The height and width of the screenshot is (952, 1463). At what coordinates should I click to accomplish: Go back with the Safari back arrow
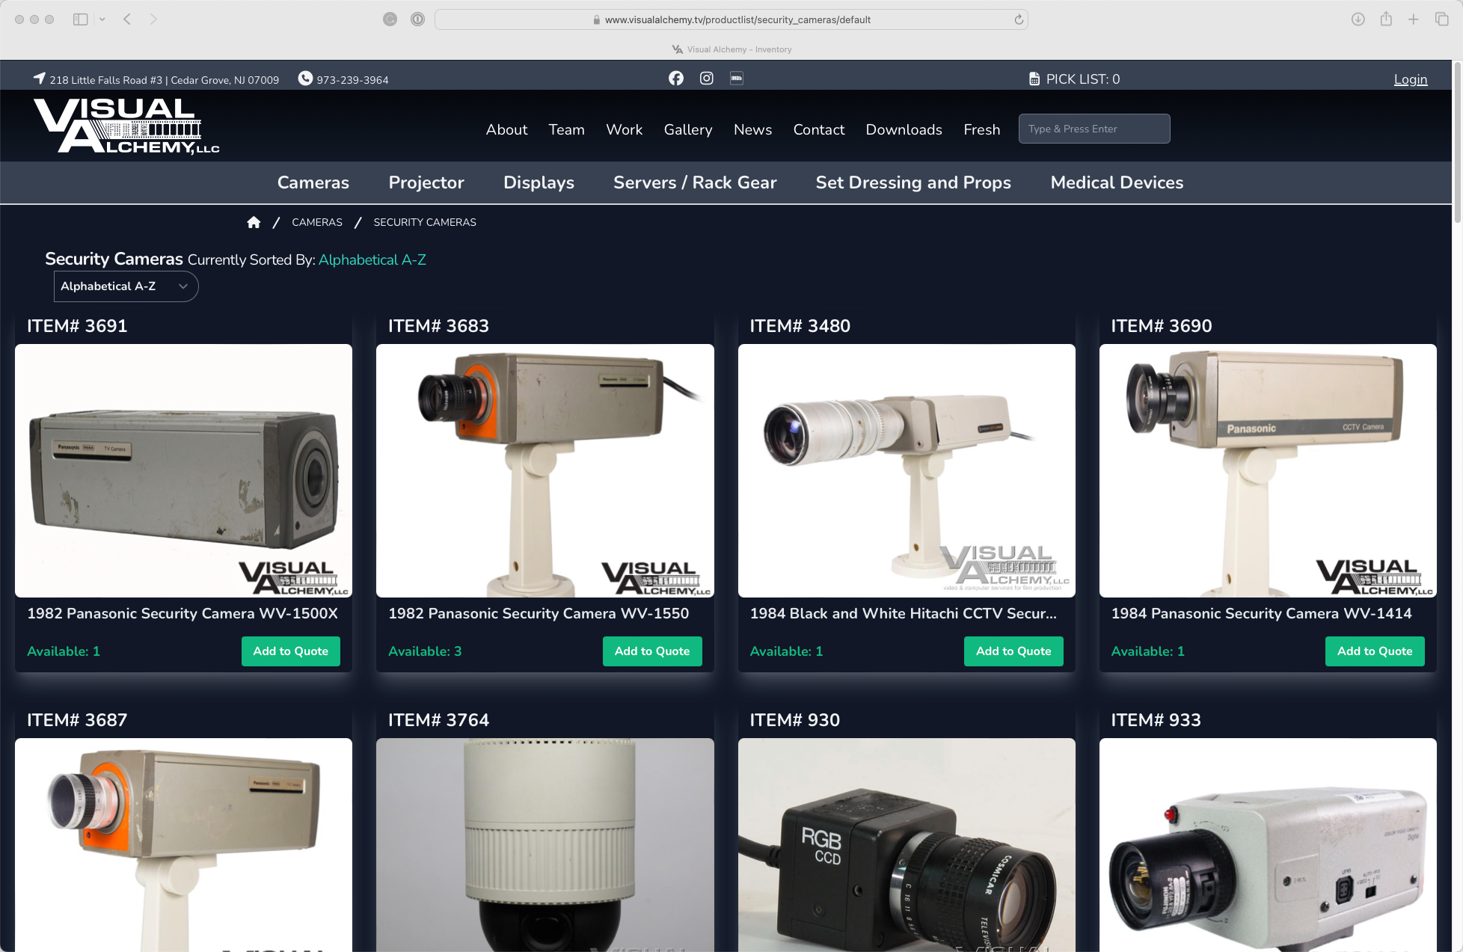pyautogui.click(x=127, y=19)
